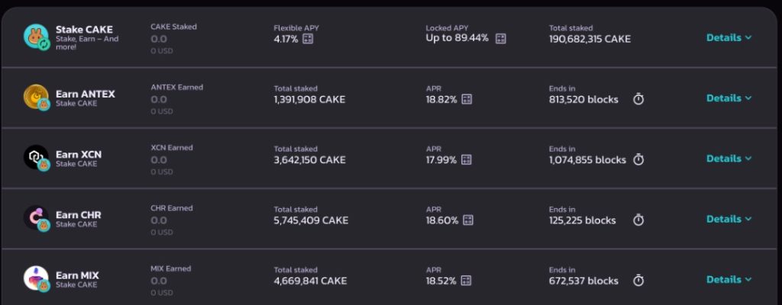This screenshot has height=305, width=782.
Task: Expand Details for Earn XCN pool
Action: [x=729, y=159]
